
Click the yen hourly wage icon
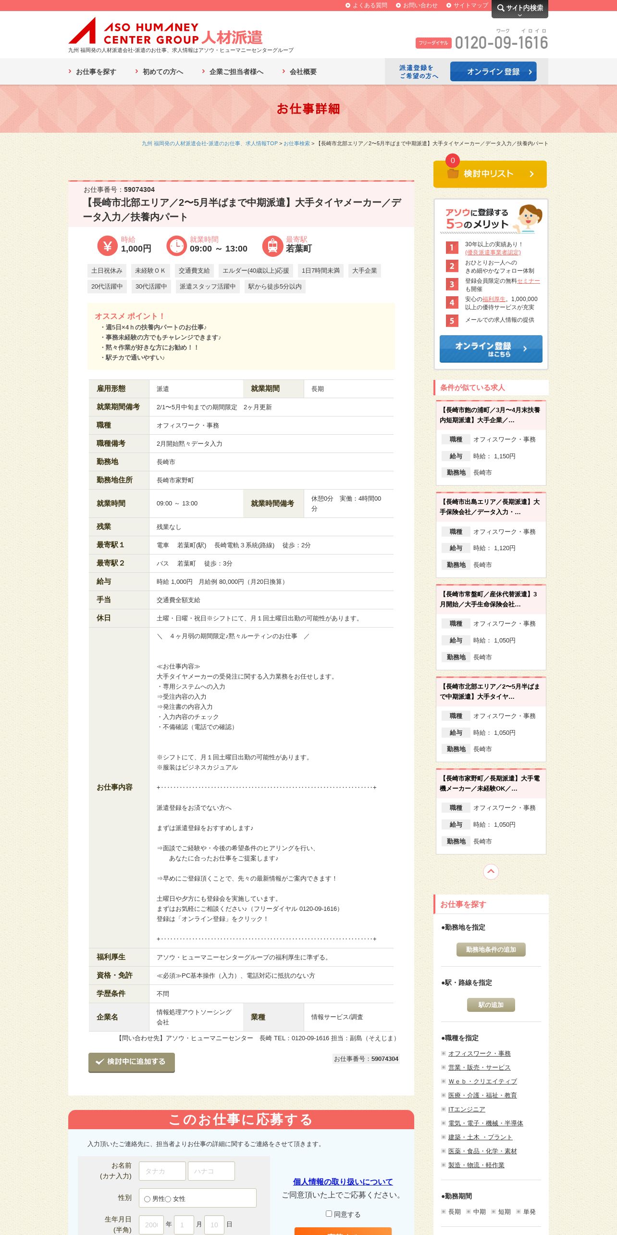[x=107, y=246]
